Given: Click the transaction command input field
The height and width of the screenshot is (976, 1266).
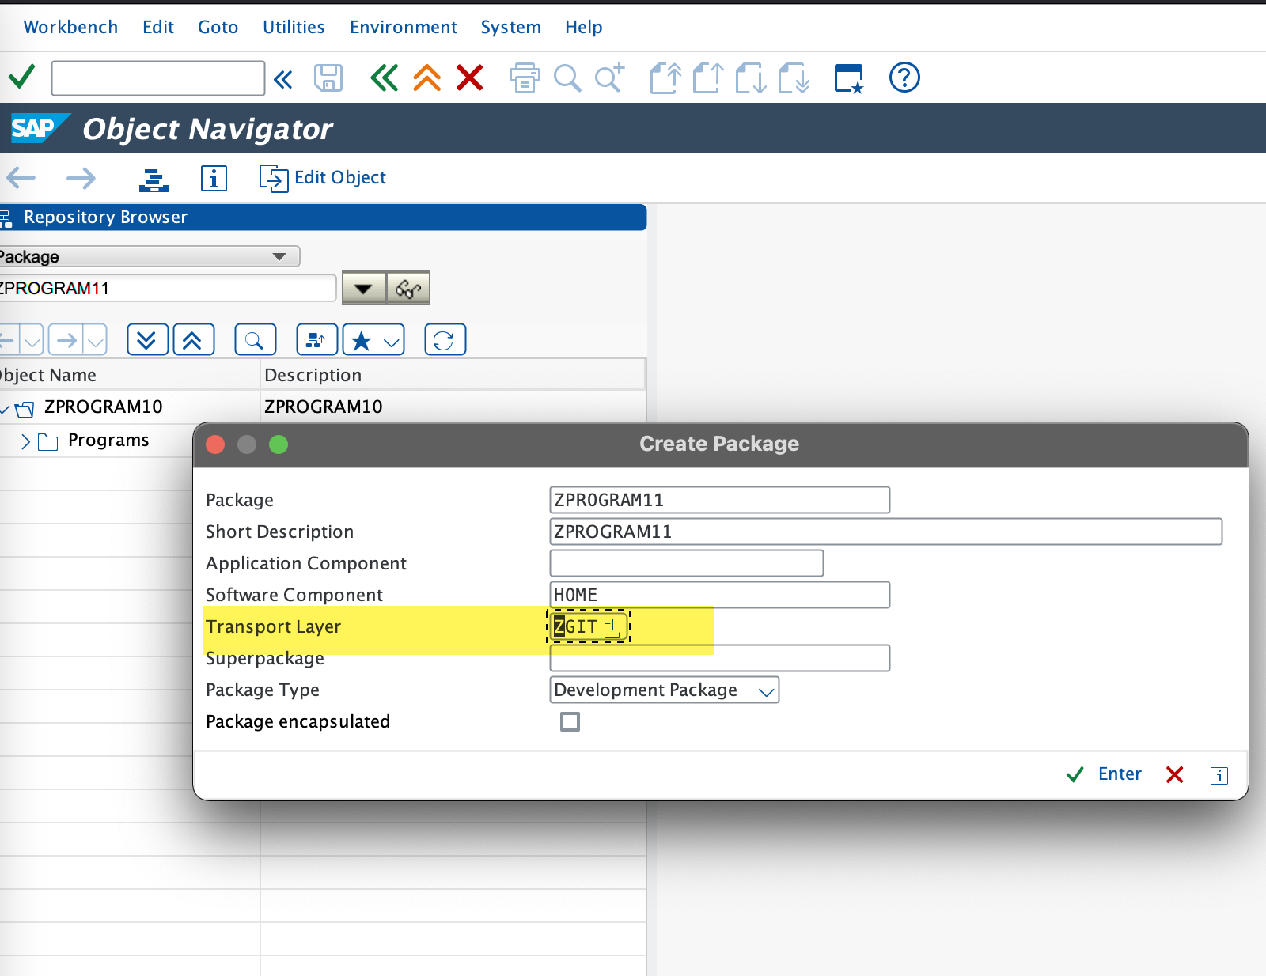Looking at the screenshot, I should 158,78.
